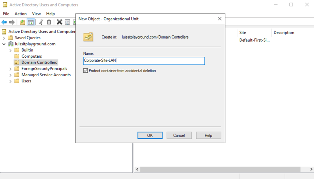Image resolution: width=314 pixels, height=179 pixels.
Task: Click the Builtin folder icon
Action: tap(17, 50)
